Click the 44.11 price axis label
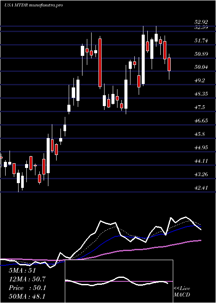216x303 pixels. tap(201, 161)
